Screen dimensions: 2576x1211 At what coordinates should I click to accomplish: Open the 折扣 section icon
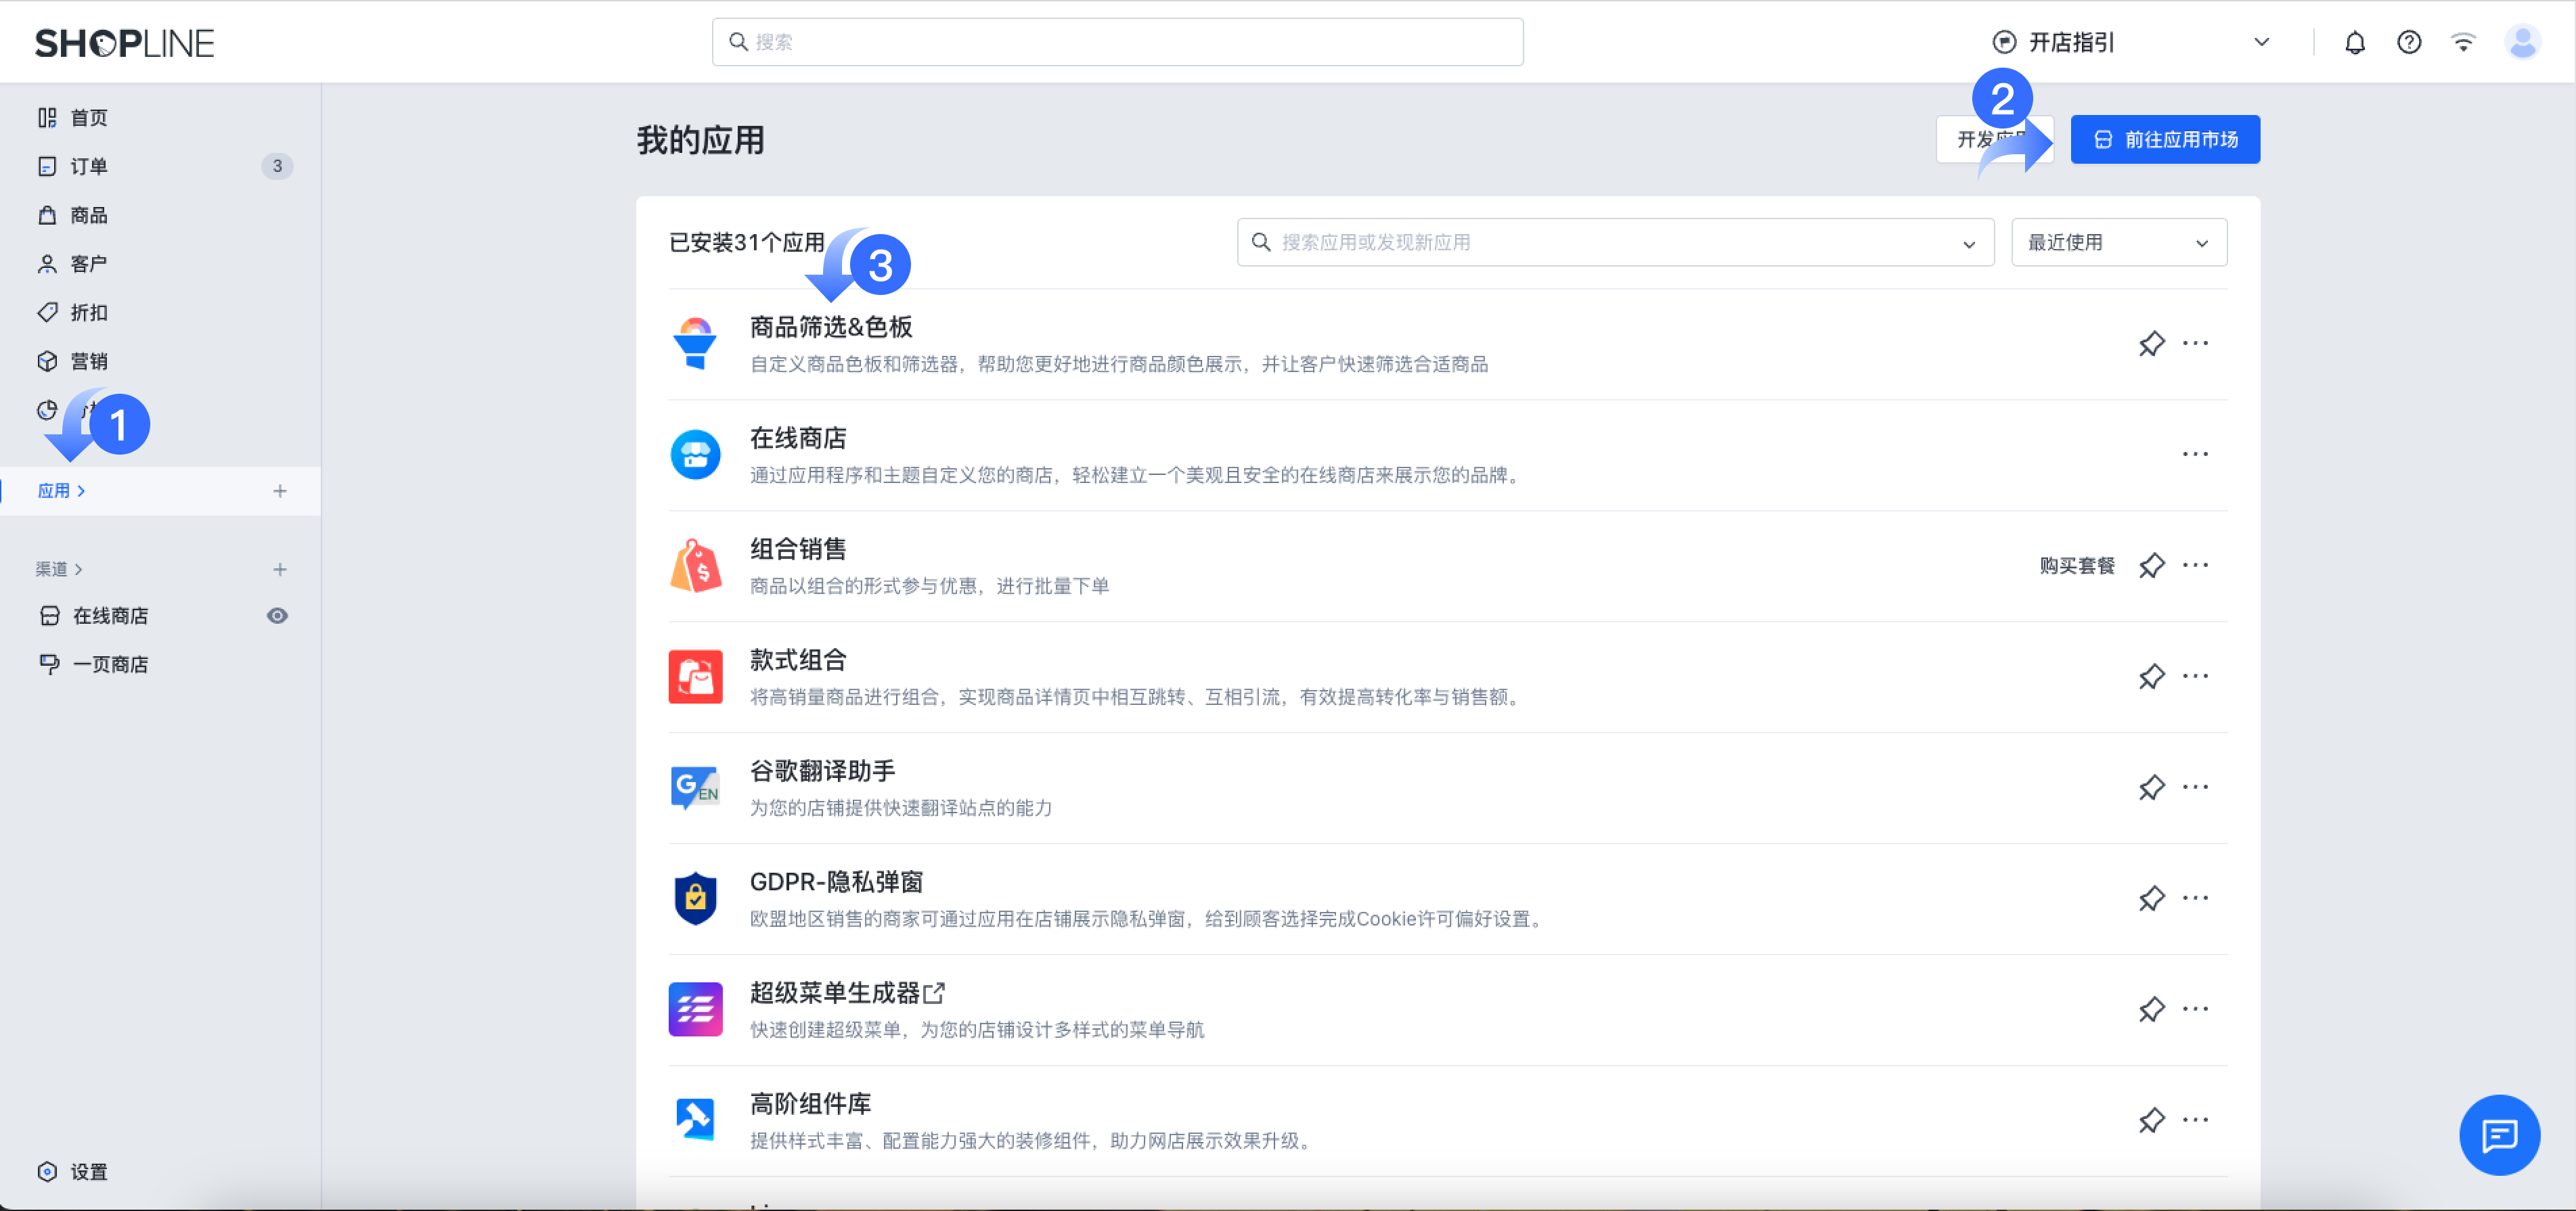coord(48,312)
